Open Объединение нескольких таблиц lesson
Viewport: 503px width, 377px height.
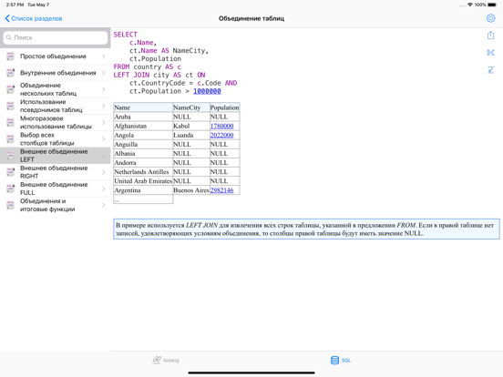56,89
